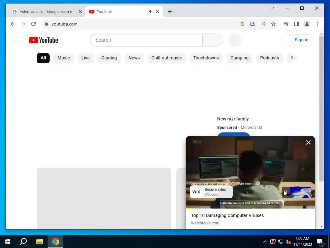Show hidden system tray icons
The width and height of the screenshot is (330, 248).
(x=265, y=242)
